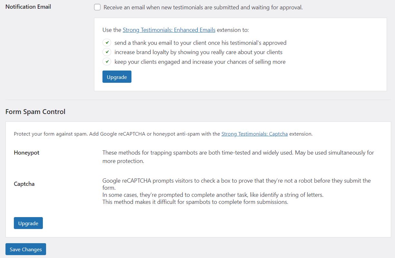This screenshot has height=258, width=395.
Task: Select the Honeypot row label
Action: [x=26, y=153]
